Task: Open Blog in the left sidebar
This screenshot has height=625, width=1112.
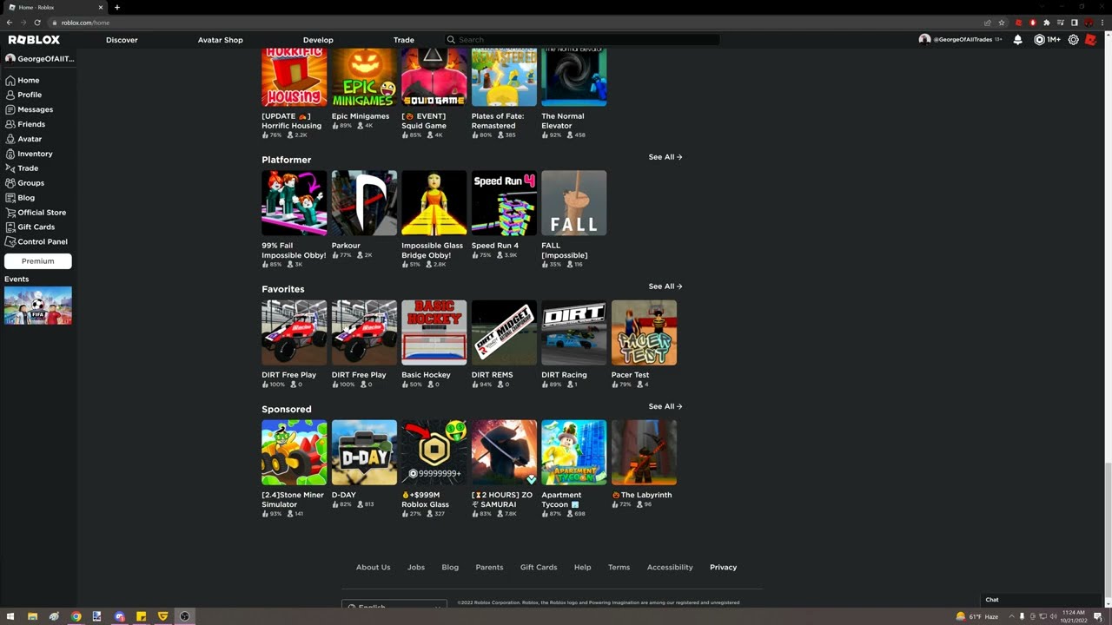Action: [20, 198]
